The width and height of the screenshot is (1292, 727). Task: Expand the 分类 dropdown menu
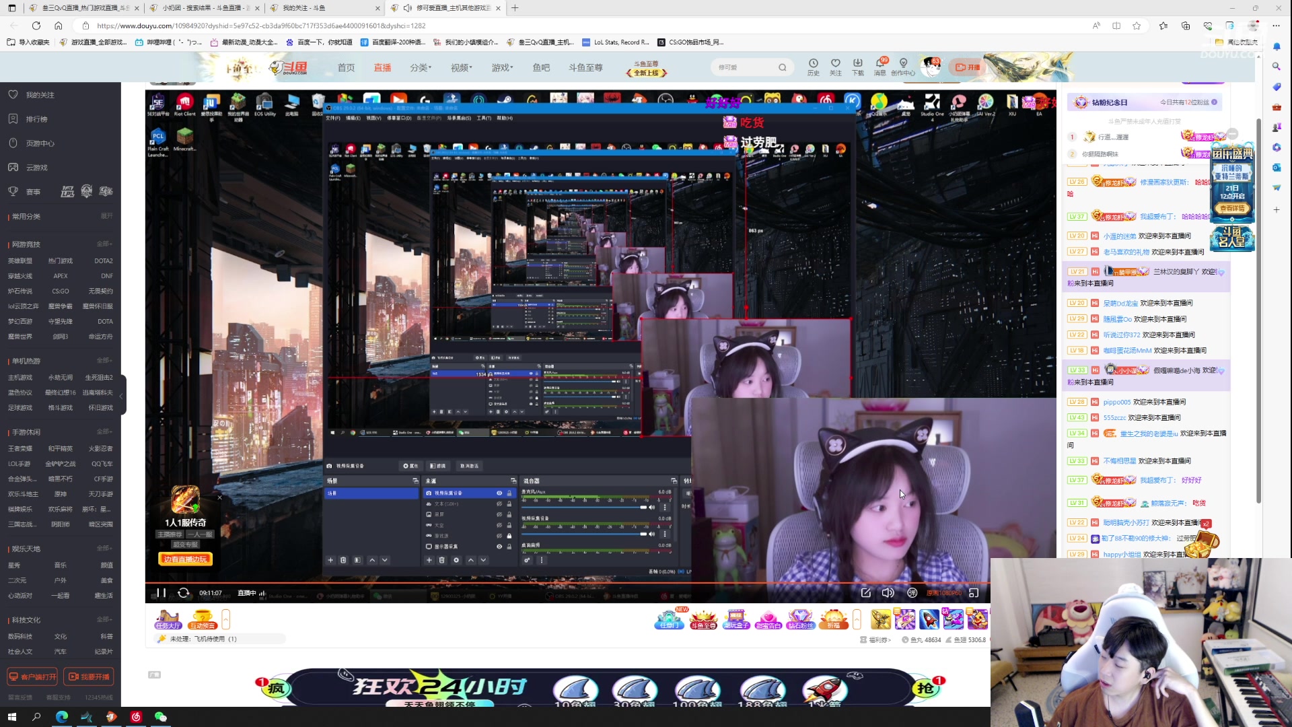tap(421, 67)
